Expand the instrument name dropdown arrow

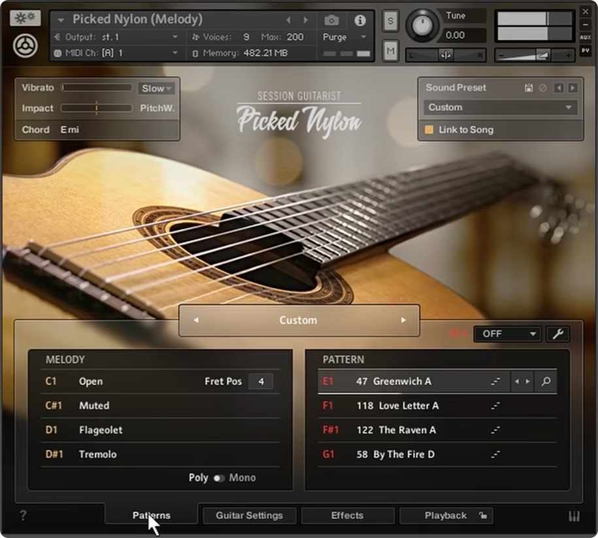tap(61, 20)
